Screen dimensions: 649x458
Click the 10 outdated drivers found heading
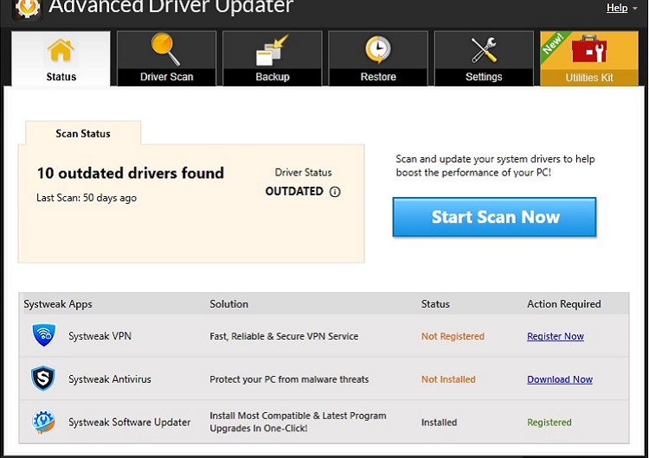coord(130,173)
